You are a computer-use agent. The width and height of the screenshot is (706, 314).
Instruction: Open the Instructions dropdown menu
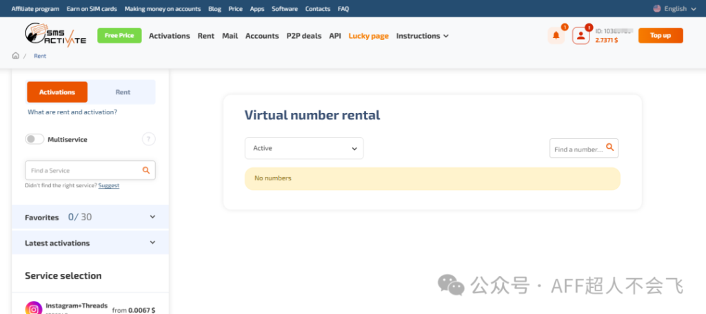click(x=422, y=36)
